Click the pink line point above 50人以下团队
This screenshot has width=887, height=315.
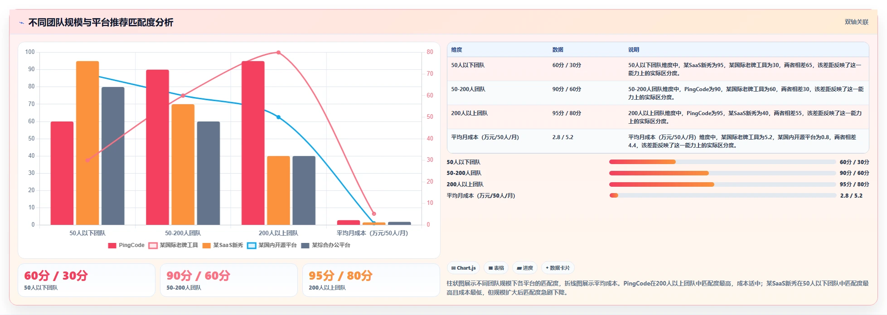87,160
